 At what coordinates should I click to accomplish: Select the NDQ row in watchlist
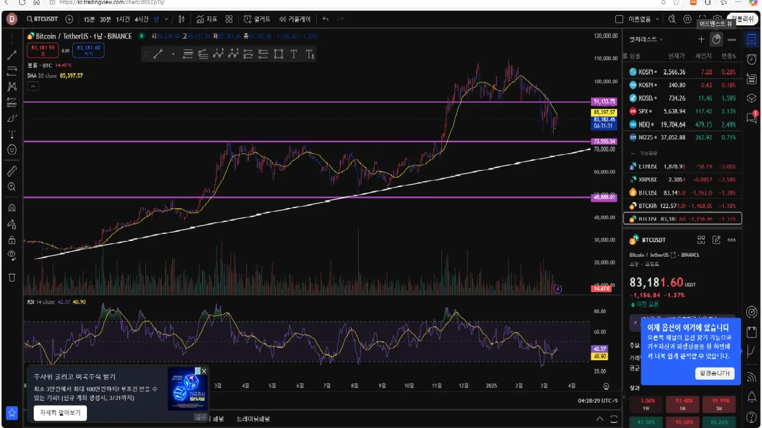pyautogui.click(x=683, y=124)
